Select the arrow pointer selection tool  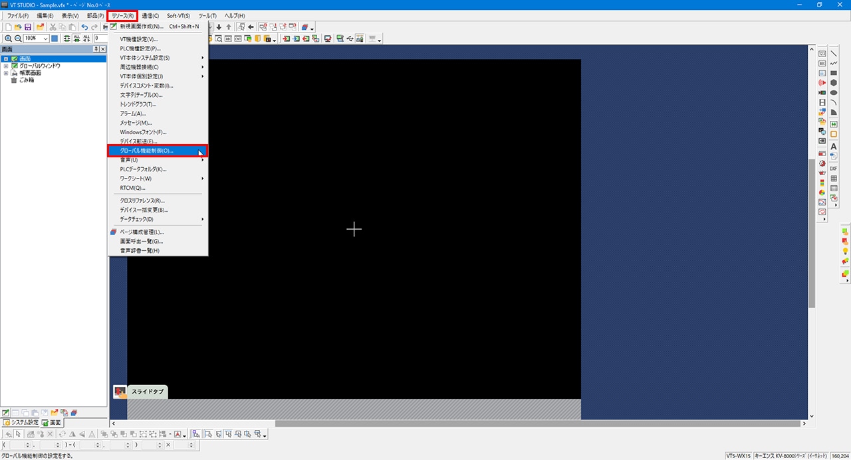point(19,434)
